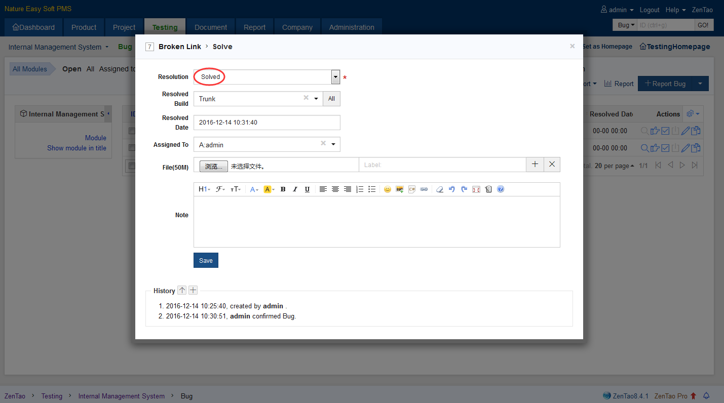This screenshot has height=403, width=724.
Task: Open the Document tab
Action: (x=211, y=27)
